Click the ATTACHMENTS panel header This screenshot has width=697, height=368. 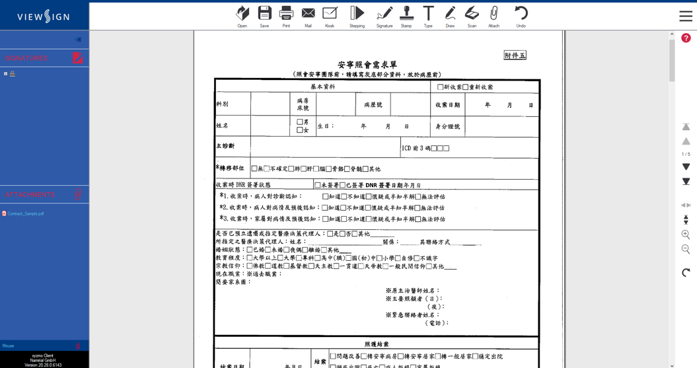coord(30,195)
